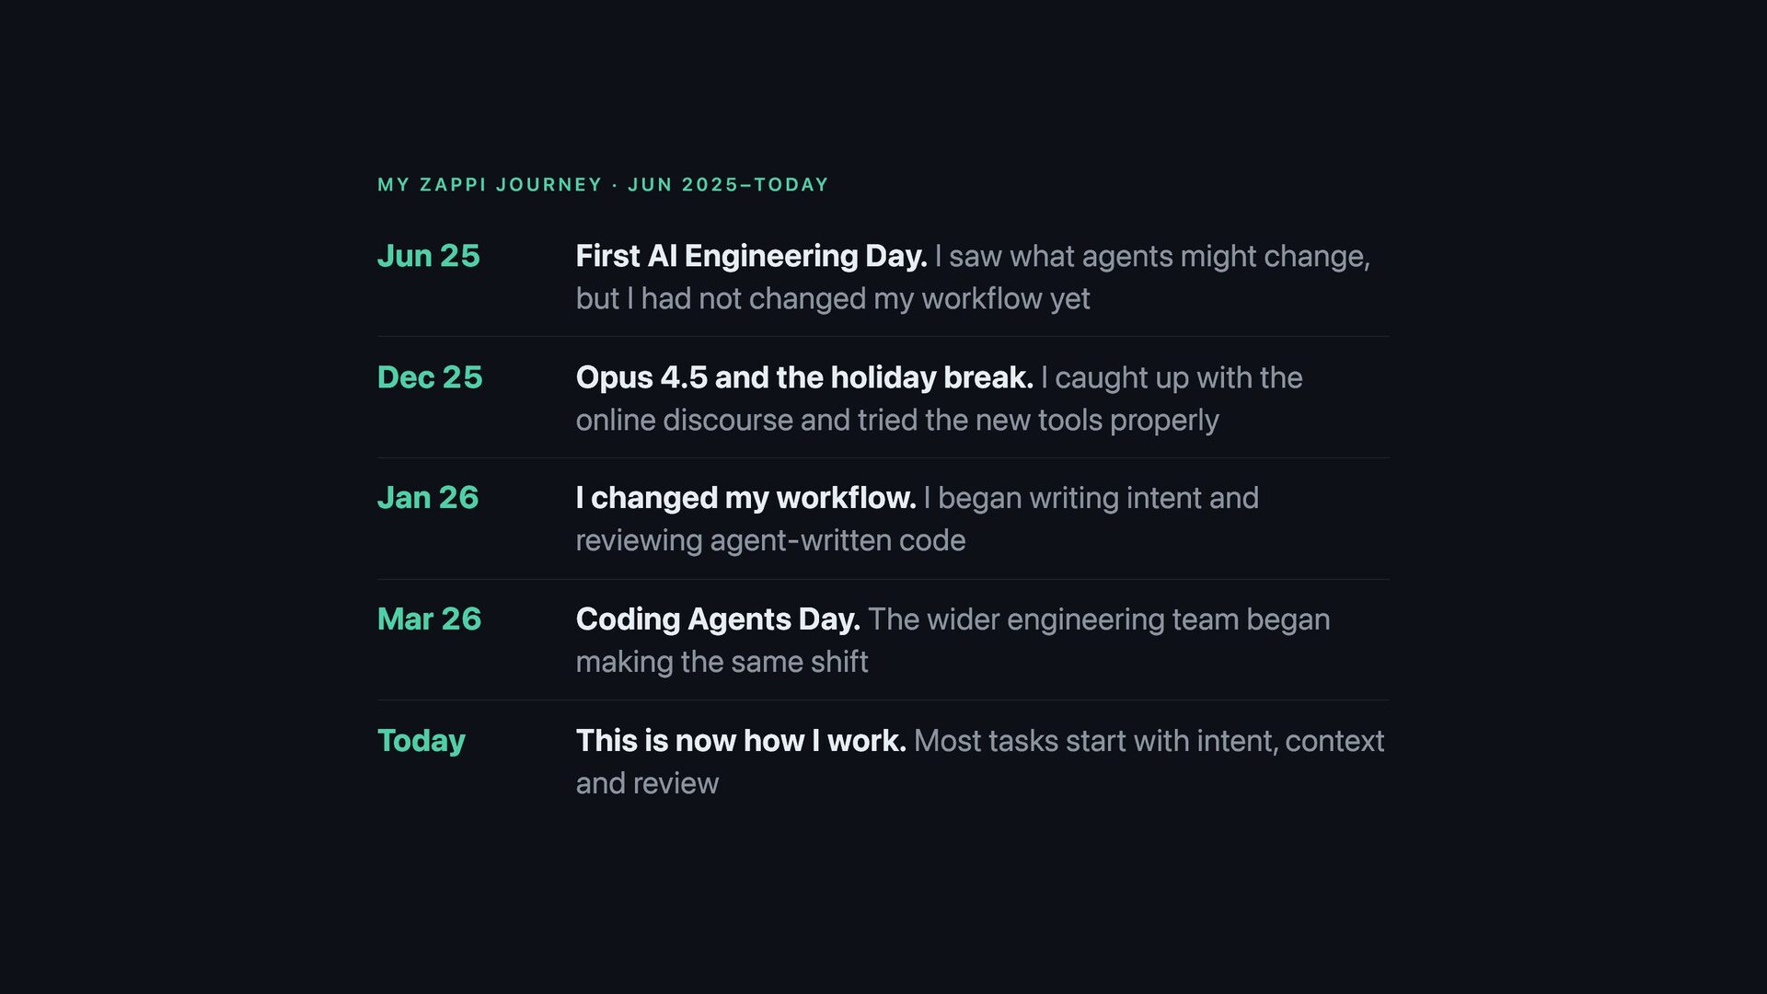
Task: Click 'Opus 4.5 and the holiday break.' heading
Action: [804, 377]
